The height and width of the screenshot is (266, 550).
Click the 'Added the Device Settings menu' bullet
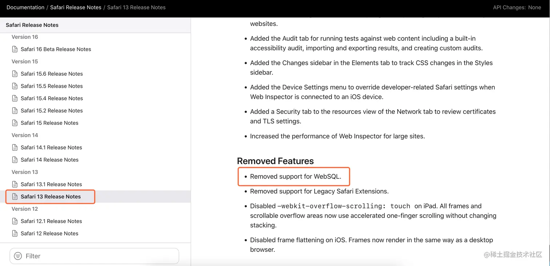coord(372,92)
